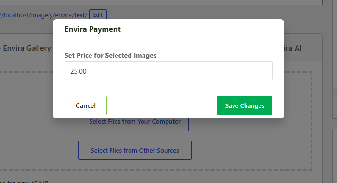Screen dimensions: 337x183
Task: Click the Set Price input field
Action: pyautogui.click(x=169, y=71)
